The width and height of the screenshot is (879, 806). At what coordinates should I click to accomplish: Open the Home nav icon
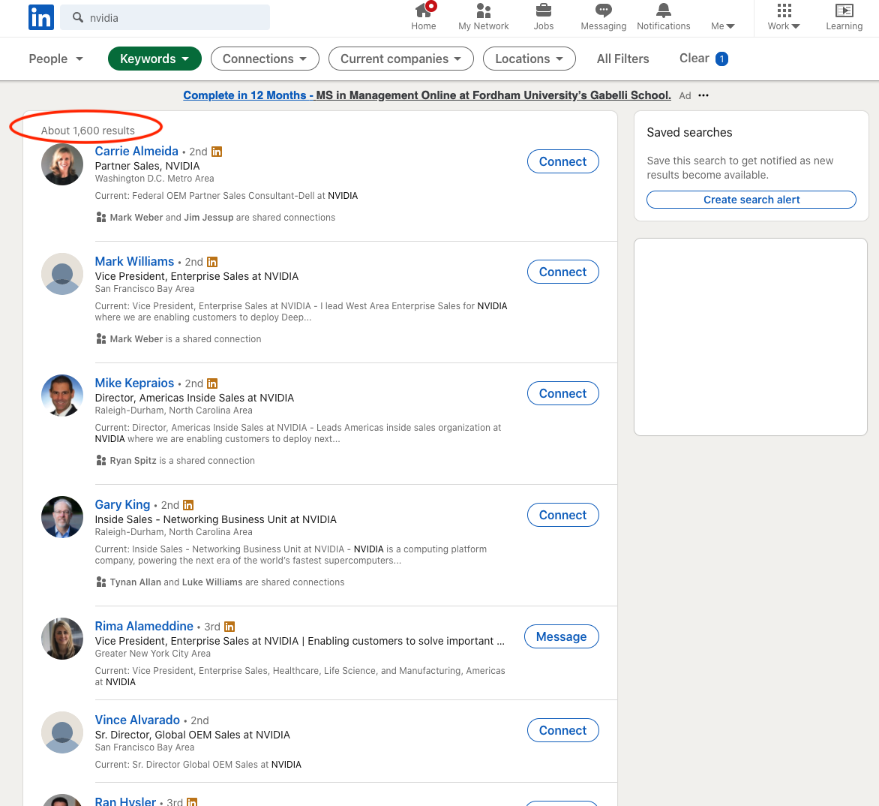tap(423, 10)
